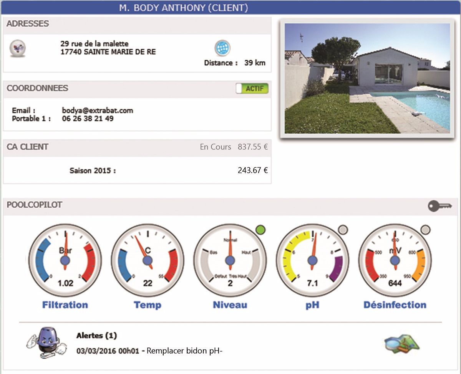The width and height of the screenshot is (461, 374).
Task: Open the globe icon above Distance
Action: point(222,48)
